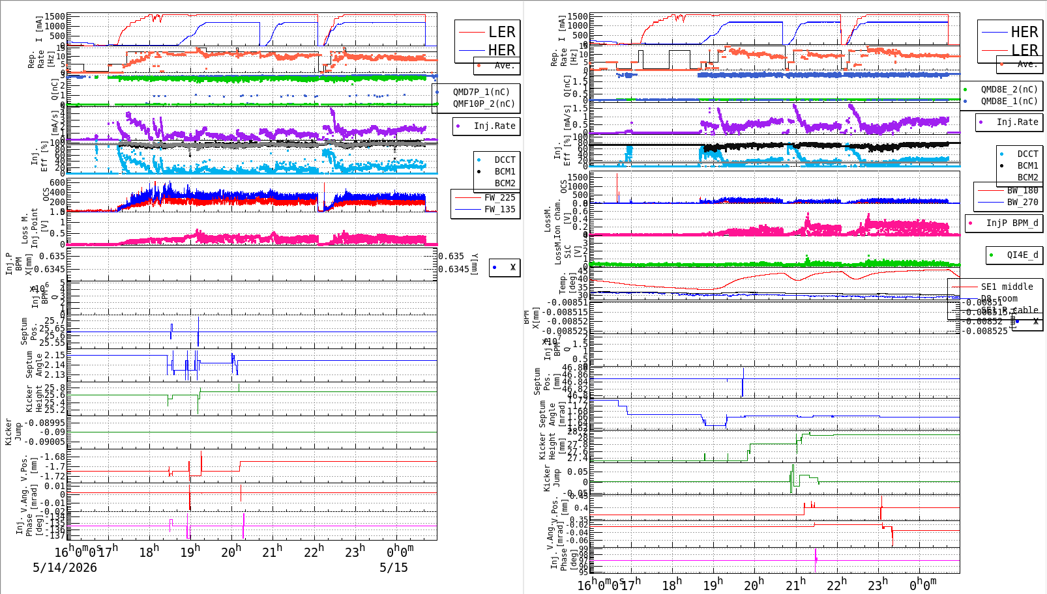Select the QMD8E_1(nC) legend label
Image resolution: width=1047 pixels, height=594 pixels.
click(1009, 101)
